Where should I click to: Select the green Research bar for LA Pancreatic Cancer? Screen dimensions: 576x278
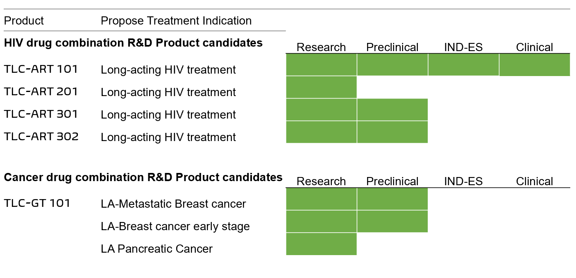pos(321,244)
